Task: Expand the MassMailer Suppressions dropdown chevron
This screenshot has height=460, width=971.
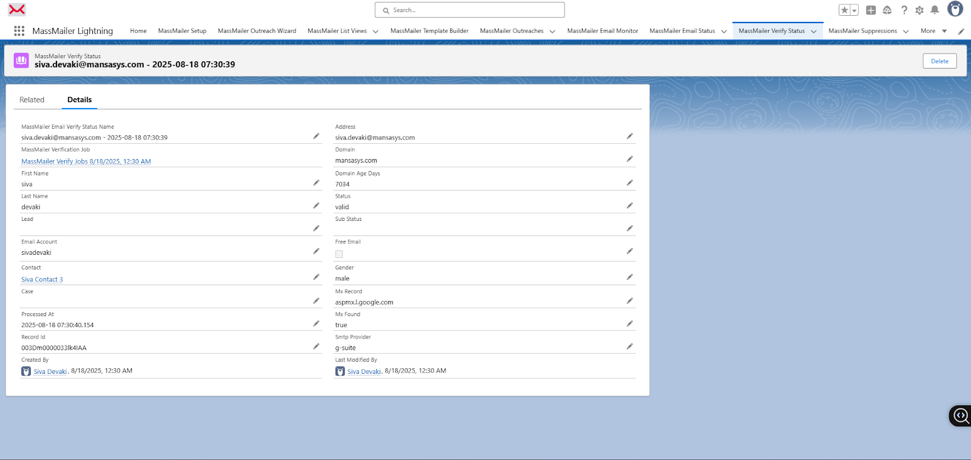Action: click(906, 32)
